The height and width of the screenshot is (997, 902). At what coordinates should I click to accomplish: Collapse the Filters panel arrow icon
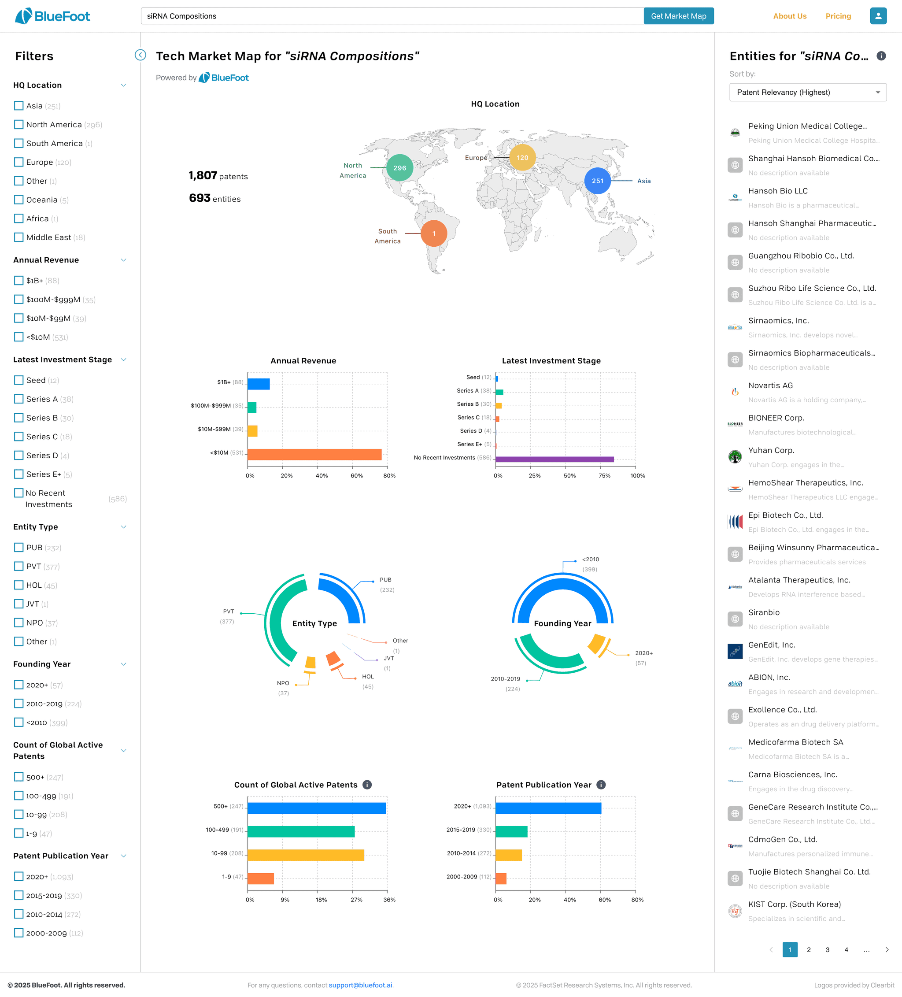[140, 55]
